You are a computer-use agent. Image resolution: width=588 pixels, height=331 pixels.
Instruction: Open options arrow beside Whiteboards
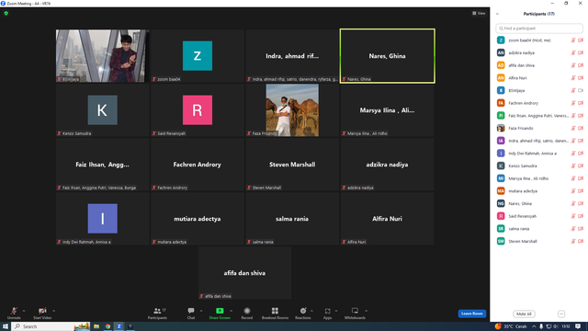coord(366,311)
